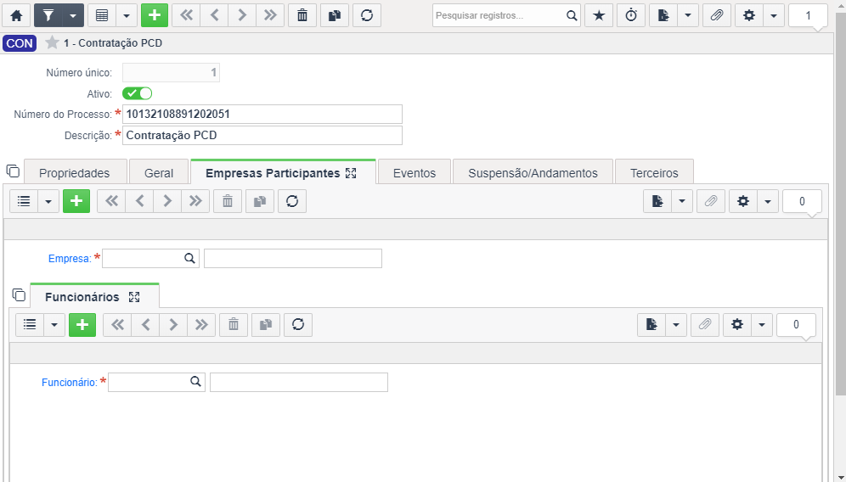Expand export dropdown in Funcionários toolbar
Screen dimensions: 846x482
pyautogui.click(x=676, y=324)
